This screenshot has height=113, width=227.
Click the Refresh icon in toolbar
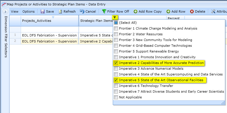click(60, 11)
